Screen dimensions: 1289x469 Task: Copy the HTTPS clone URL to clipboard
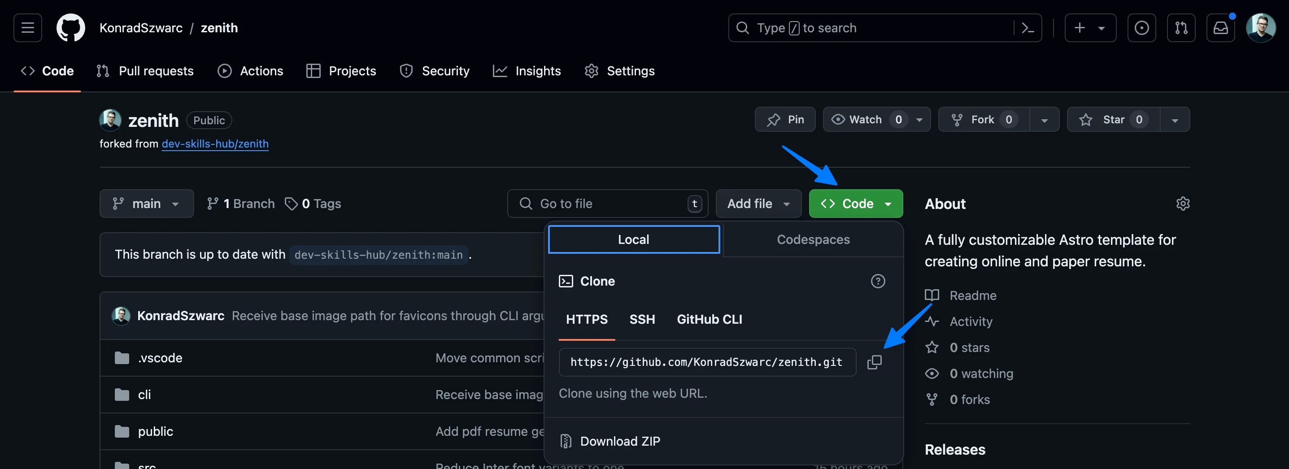pos(874,362)
